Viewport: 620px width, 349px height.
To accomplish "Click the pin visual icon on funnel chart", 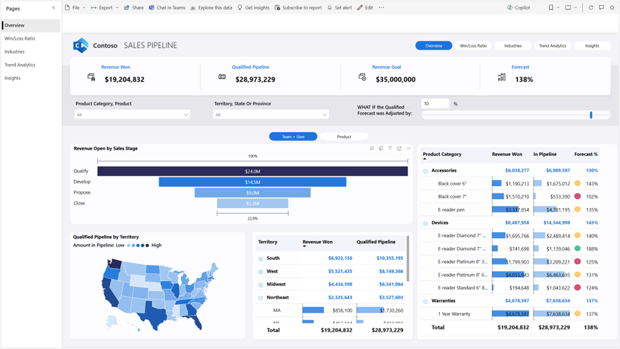I will coord(372,148).
